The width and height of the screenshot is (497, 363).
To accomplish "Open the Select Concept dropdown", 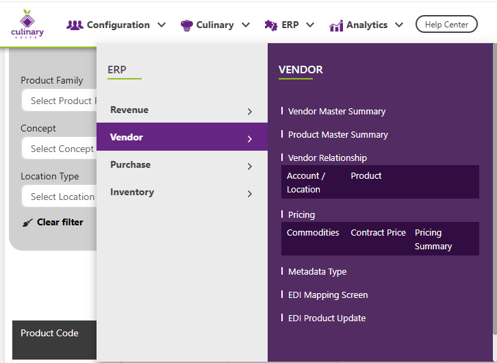I will click(59, 149).
